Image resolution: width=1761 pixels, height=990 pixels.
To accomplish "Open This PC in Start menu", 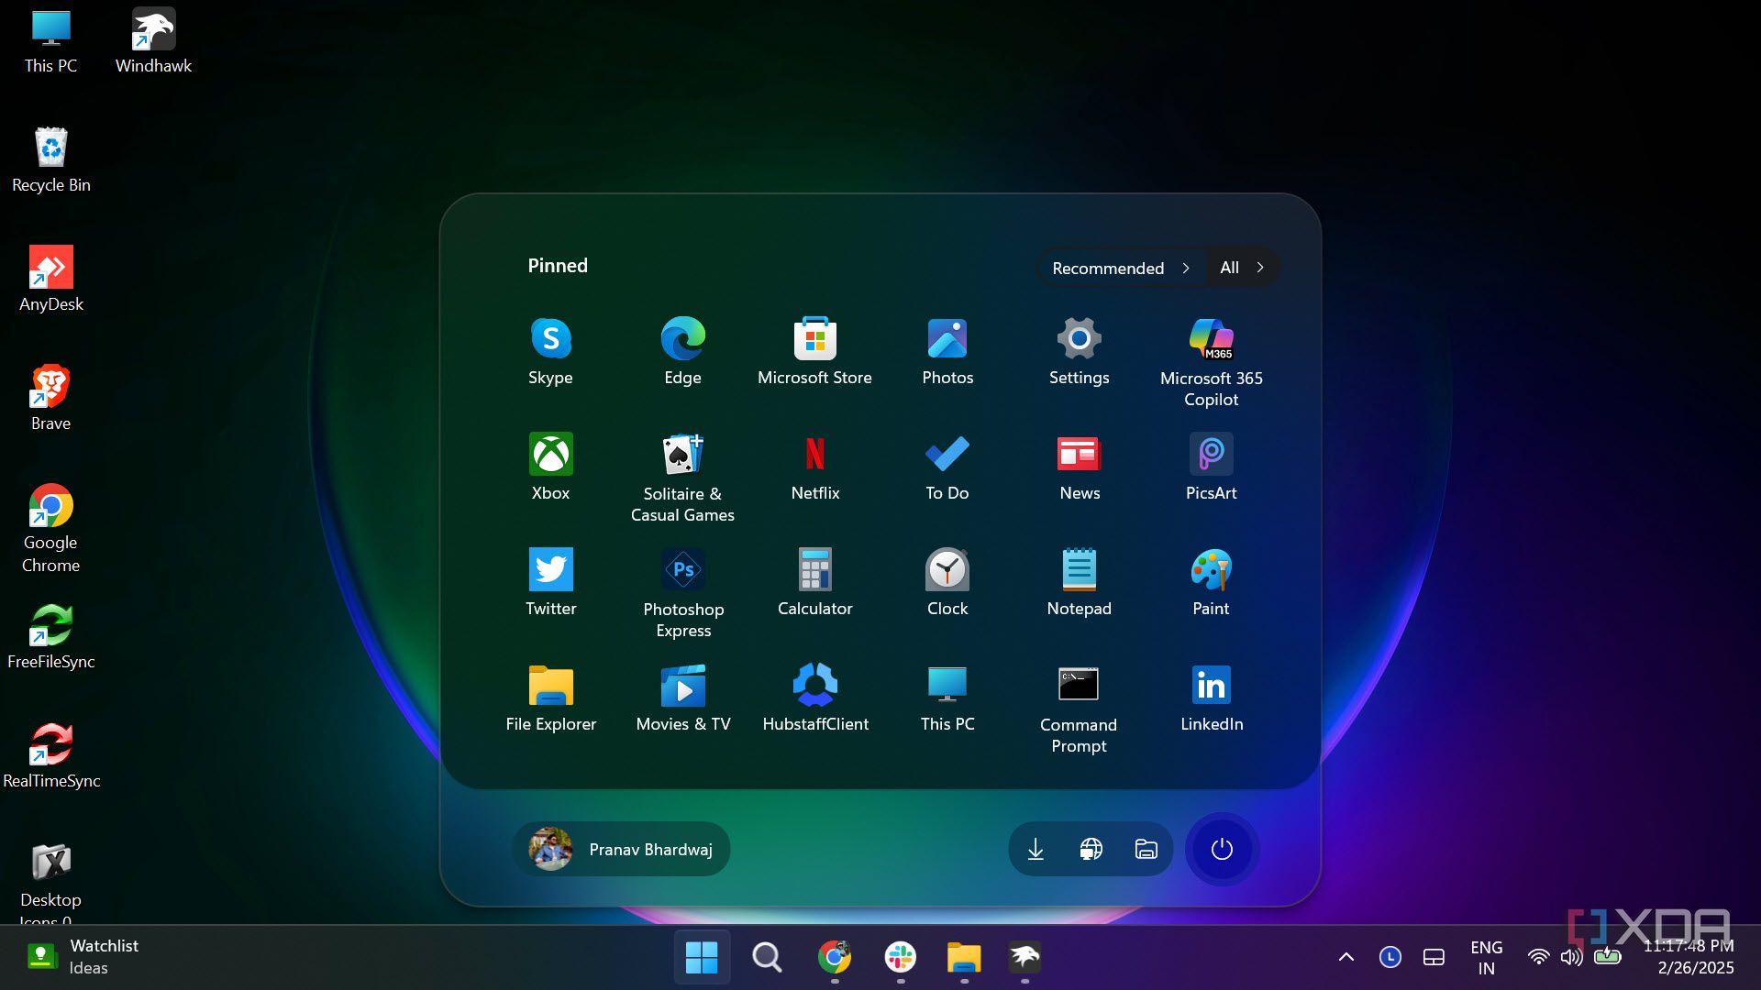I will pyautogui.click(x=947, y=698).
